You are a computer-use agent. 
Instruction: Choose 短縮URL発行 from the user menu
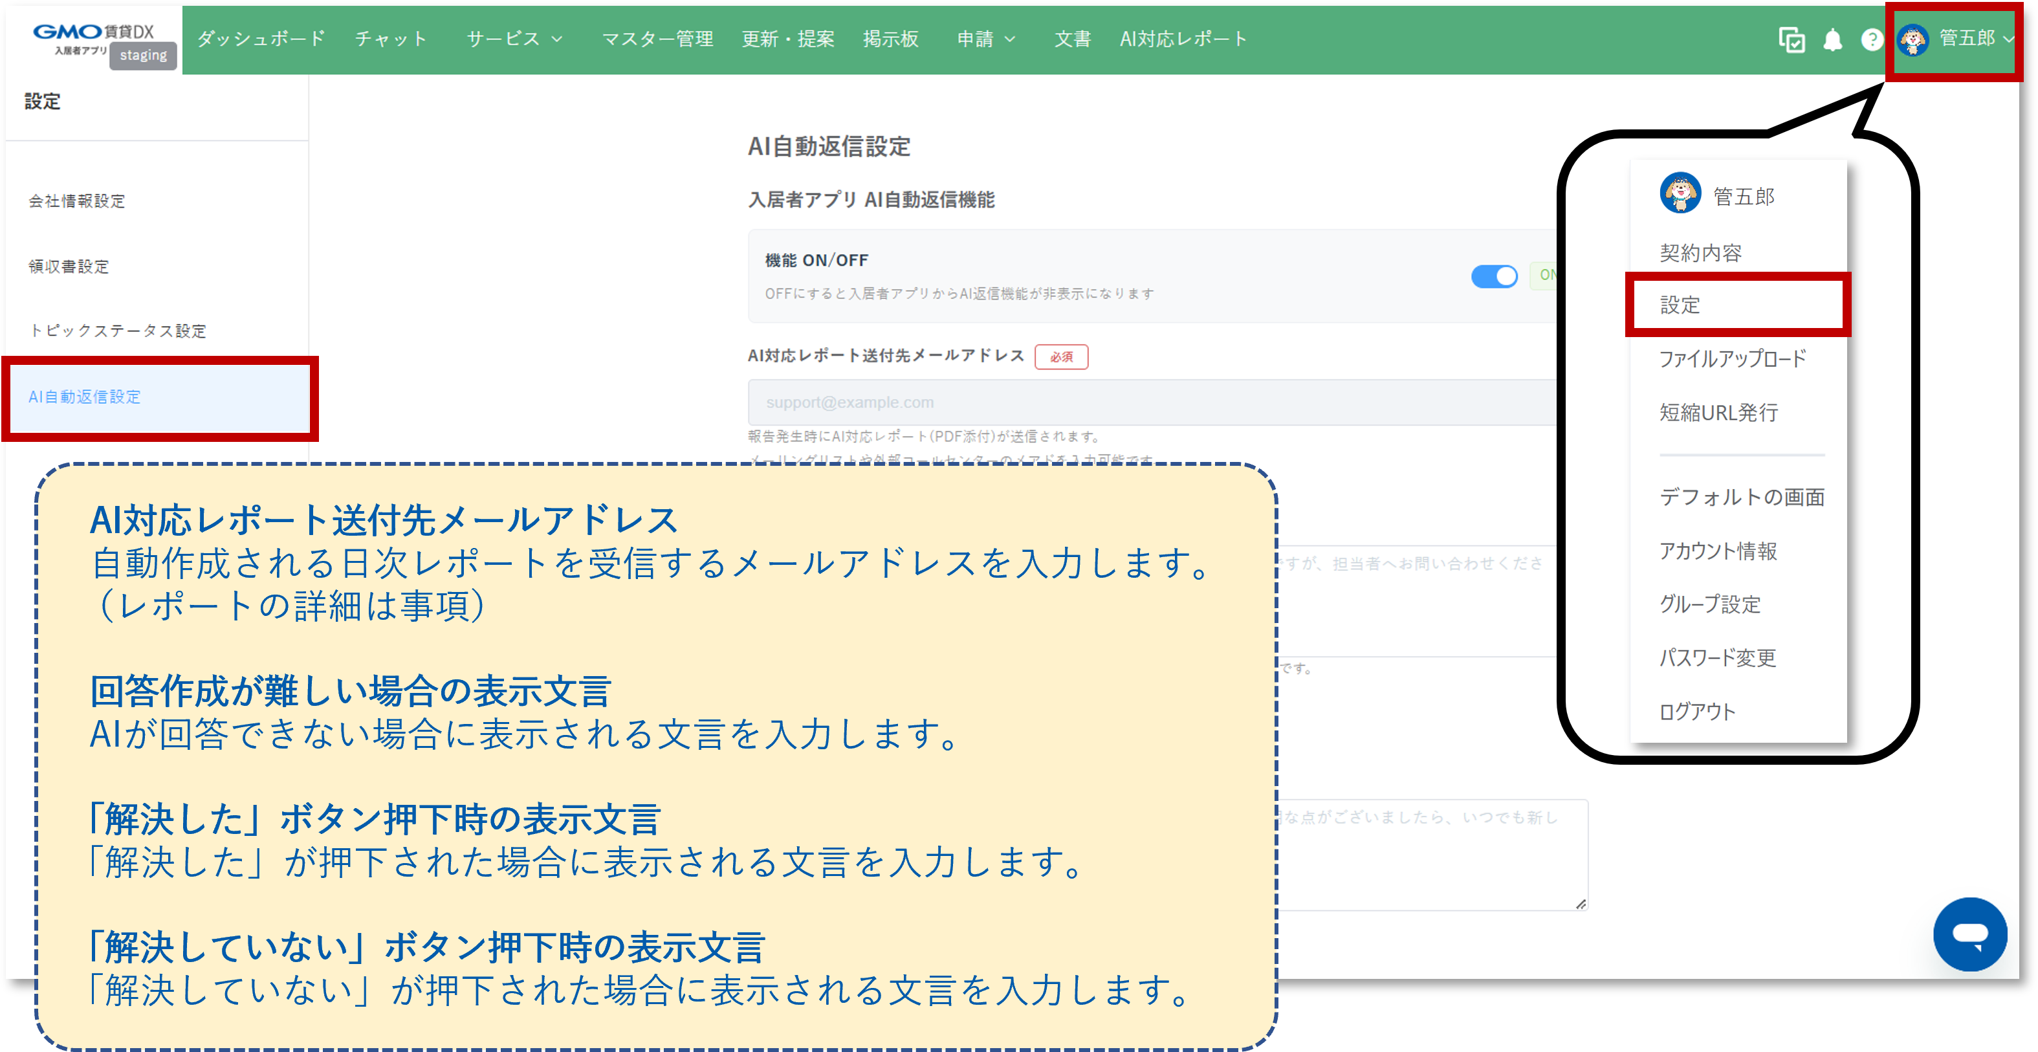click(x=1718, y=412)
